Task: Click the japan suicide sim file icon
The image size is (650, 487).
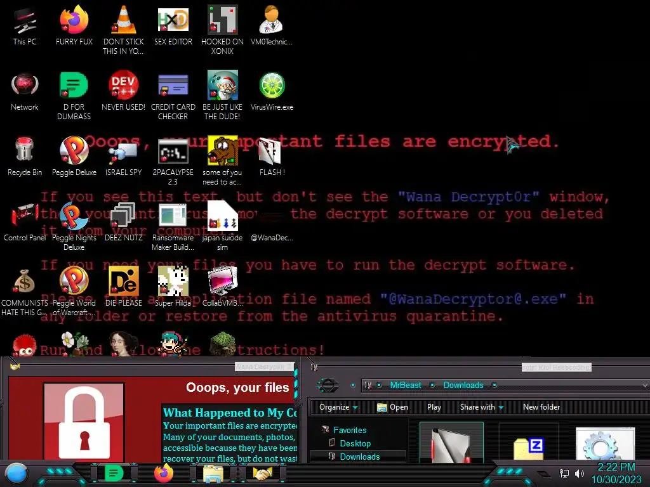Action: [223, 226]
